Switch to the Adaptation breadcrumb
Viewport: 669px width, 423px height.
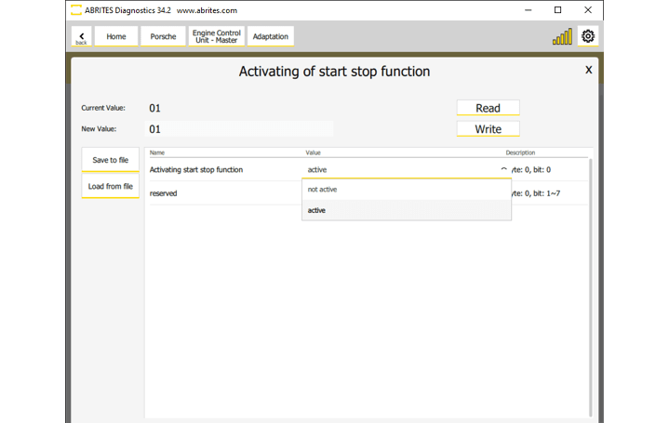[x=270, y=37]
